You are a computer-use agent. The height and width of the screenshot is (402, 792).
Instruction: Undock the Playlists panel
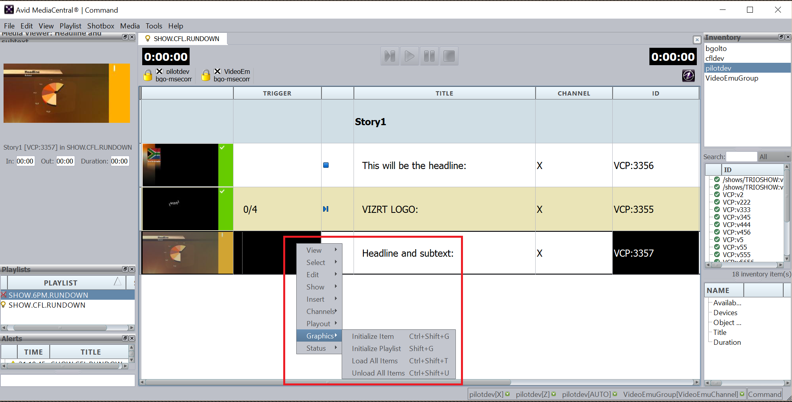pos(125,269)
